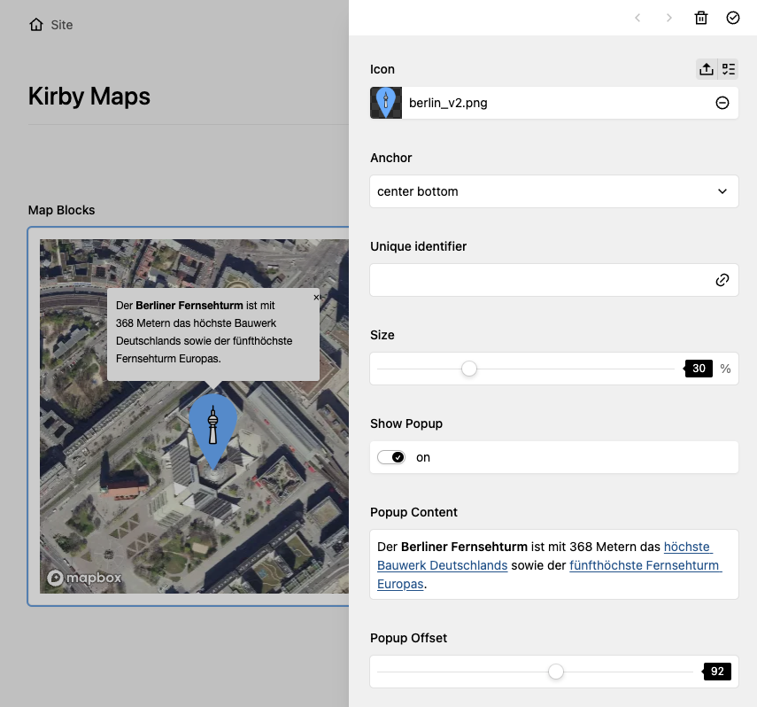This screenshot has width=757, height=707.
Task: Open the select file list icon
Action: click(728, 69)
